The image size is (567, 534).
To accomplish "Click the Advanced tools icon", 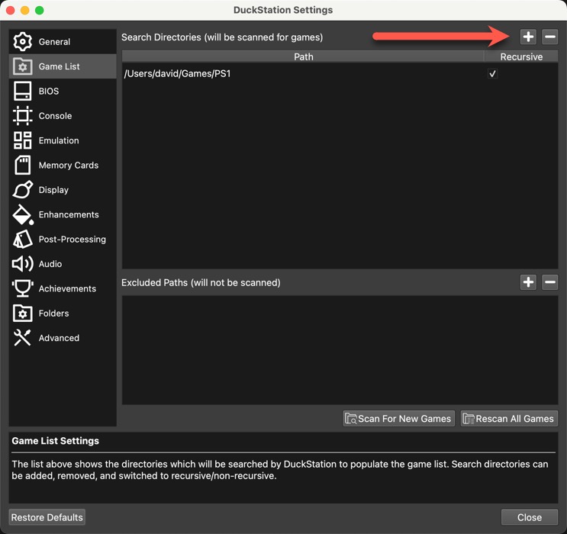I will (22, 338).
